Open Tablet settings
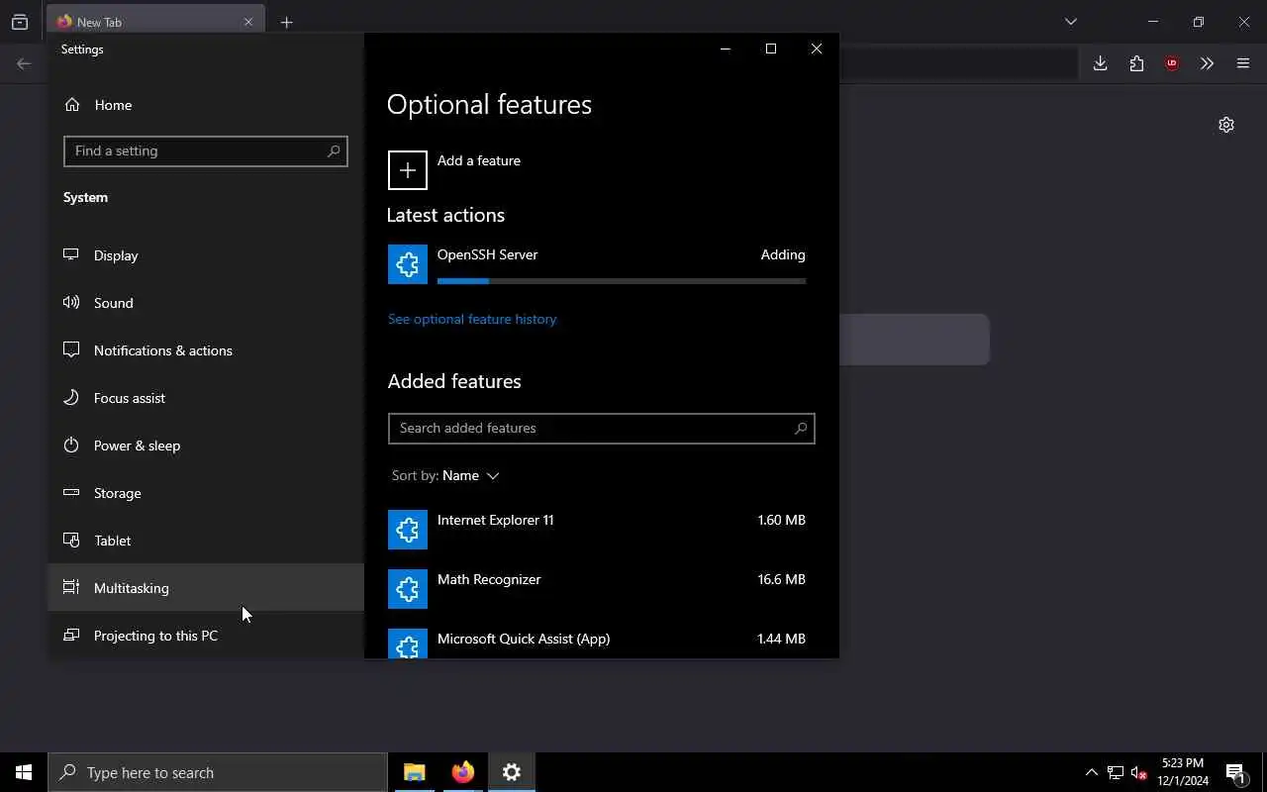The image size is (1267, 792). click(206, 541)
